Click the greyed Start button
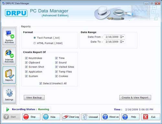 coord(11,117)
